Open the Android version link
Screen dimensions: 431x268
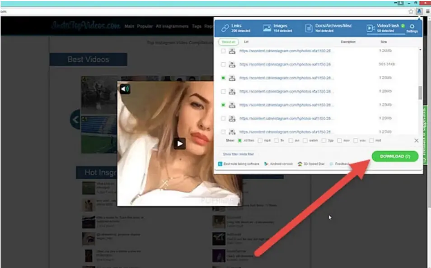pos(278,164)
